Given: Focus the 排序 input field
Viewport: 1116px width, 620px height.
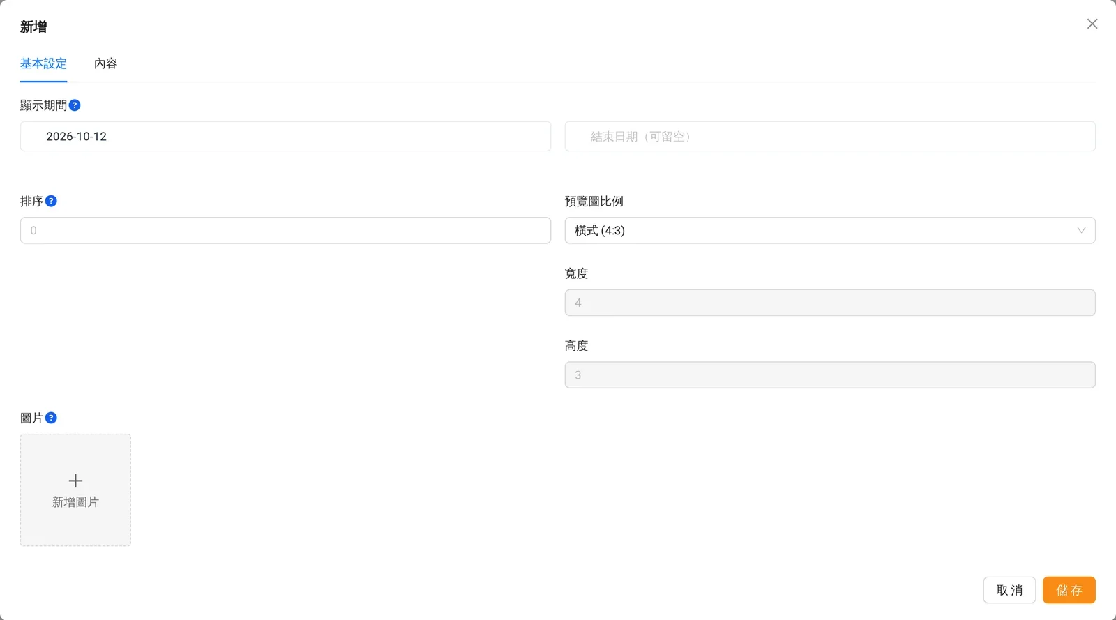Looking at the screenshot, I should tap(285, 230).
